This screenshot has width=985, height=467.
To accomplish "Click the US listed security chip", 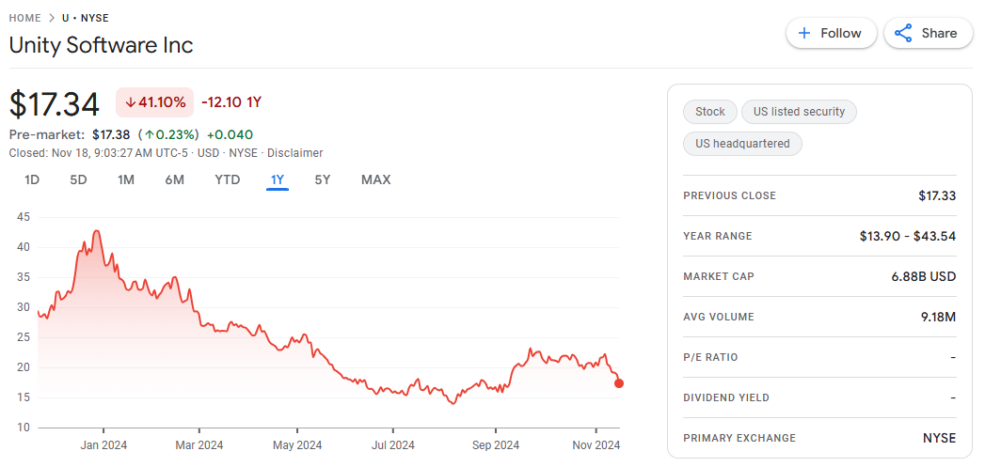I will tap(799, 112).
